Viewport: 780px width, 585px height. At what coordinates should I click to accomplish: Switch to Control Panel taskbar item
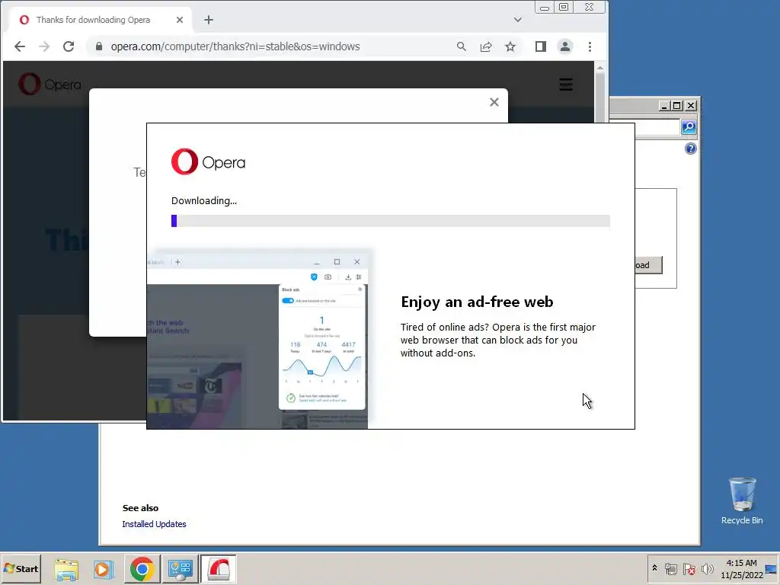(x=180, y=569)
